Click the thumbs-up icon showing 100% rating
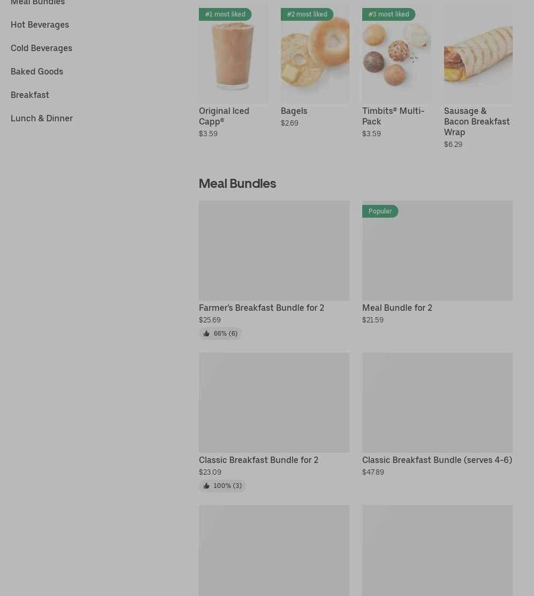Image resolution: width=534 pixels, height=596 pixels. (x=206, y=485)
